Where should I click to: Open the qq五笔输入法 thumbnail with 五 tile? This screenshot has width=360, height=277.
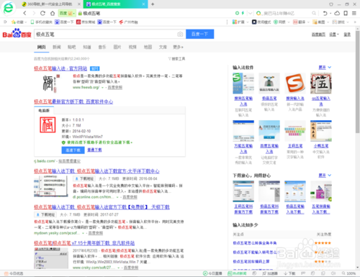[321, 83]
